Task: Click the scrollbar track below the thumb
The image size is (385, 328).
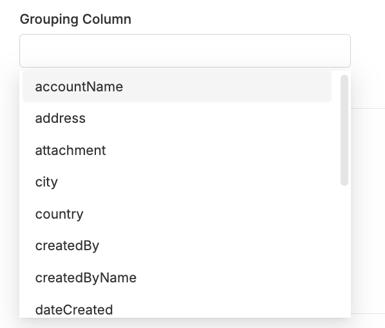Action: tap(344, 250)
